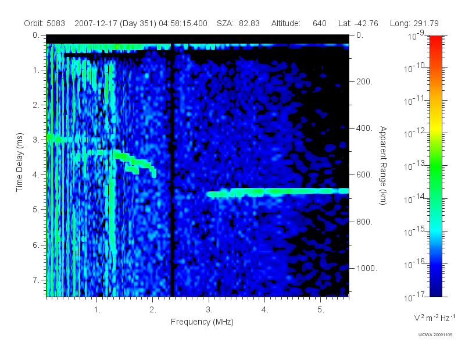Click the 'Apparent Range (km)' axis label
This screenshot has width=465, height=349.
pyautogui.click(x=383, y=166)
